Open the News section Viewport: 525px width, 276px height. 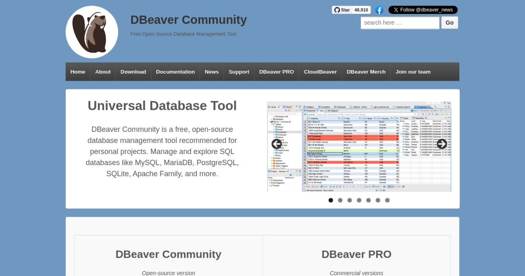click(212, 71)
